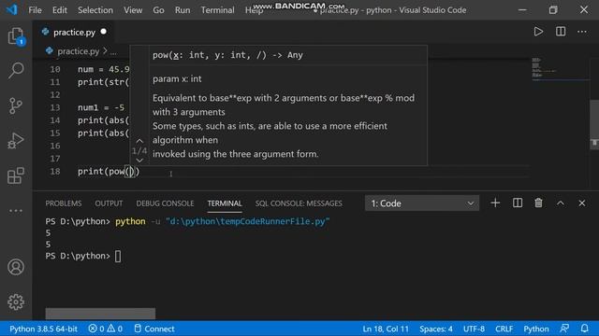The height and width of the screenshot is (336, 599).
Task: Open the Run menu
Action: 183,10
